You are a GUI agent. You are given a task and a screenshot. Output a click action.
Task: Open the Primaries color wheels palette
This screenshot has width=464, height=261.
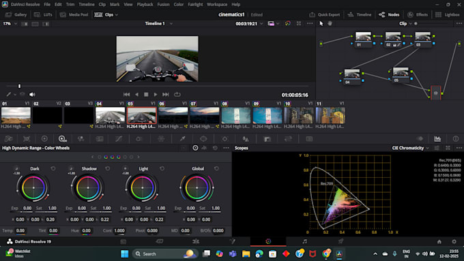44,138
